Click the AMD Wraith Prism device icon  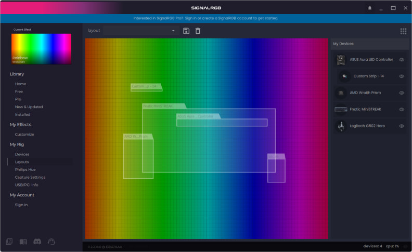tap(341, 93)
